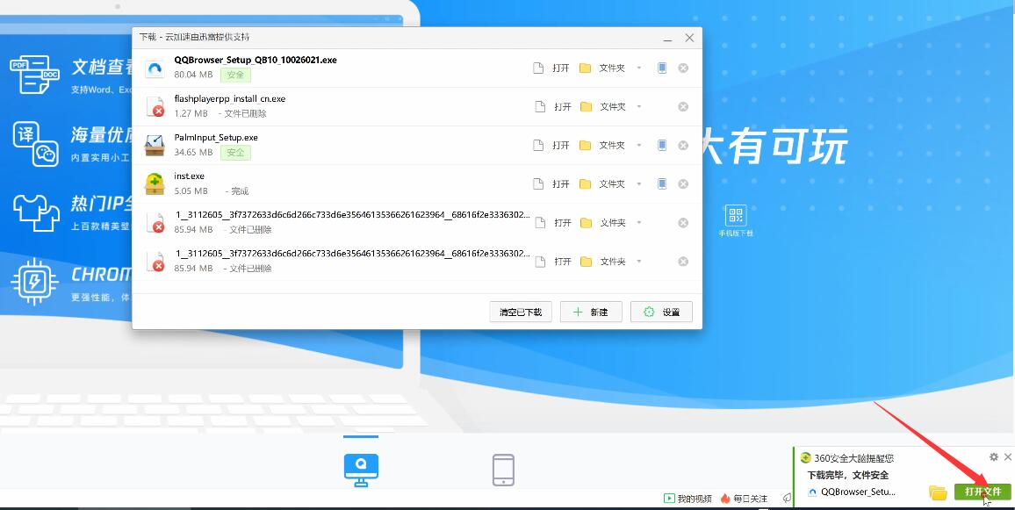Click QQBrowser_Setu... file name in 360 popup
Image resolution: width=1015 pixels, height=510 pixels.
coord(859,492)
